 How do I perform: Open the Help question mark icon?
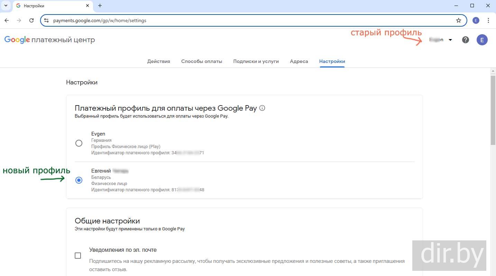point(466,40)
